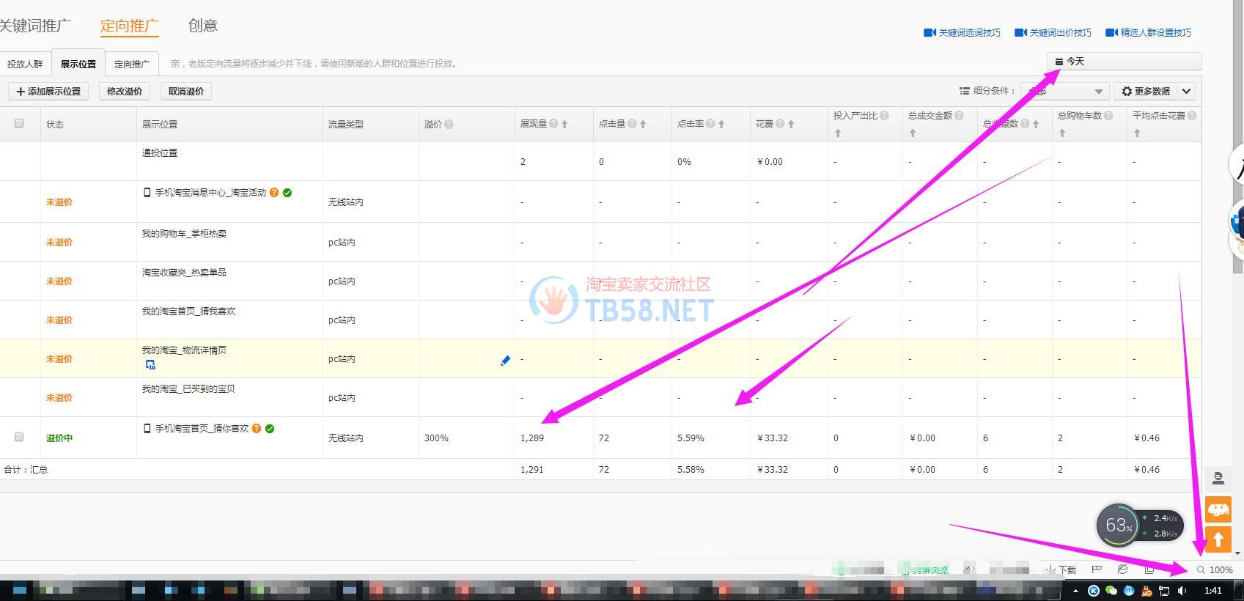This screenshot has height=601, width=1244.
Task: Open the 精选人群设置技巧 video link
Action: [1148, 33]
